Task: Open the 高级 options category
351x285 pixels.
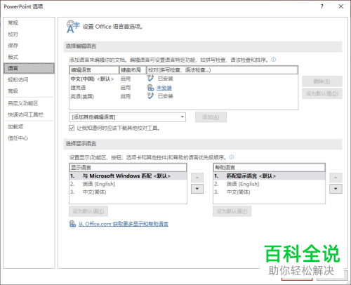Action: click(x=29, y=91)
